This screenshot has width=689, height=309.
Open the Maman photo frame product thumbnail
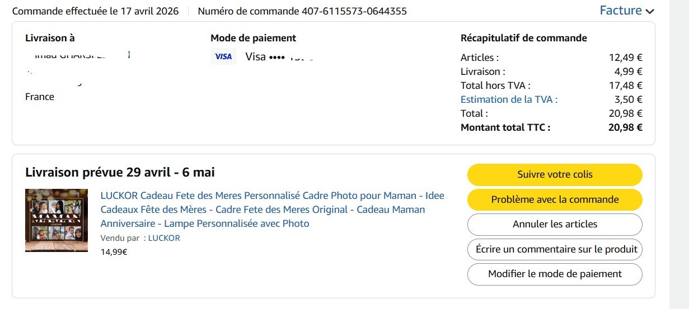(x=57, y=220)
